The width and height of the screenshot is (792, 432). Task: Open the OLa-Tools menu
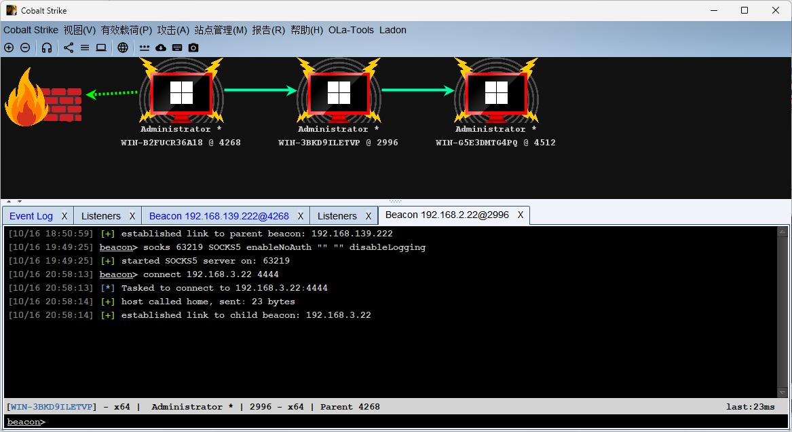tap(351, 30)
